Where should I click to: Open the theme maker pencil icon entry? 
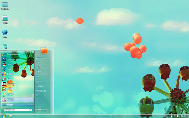(x=18, y=94)
